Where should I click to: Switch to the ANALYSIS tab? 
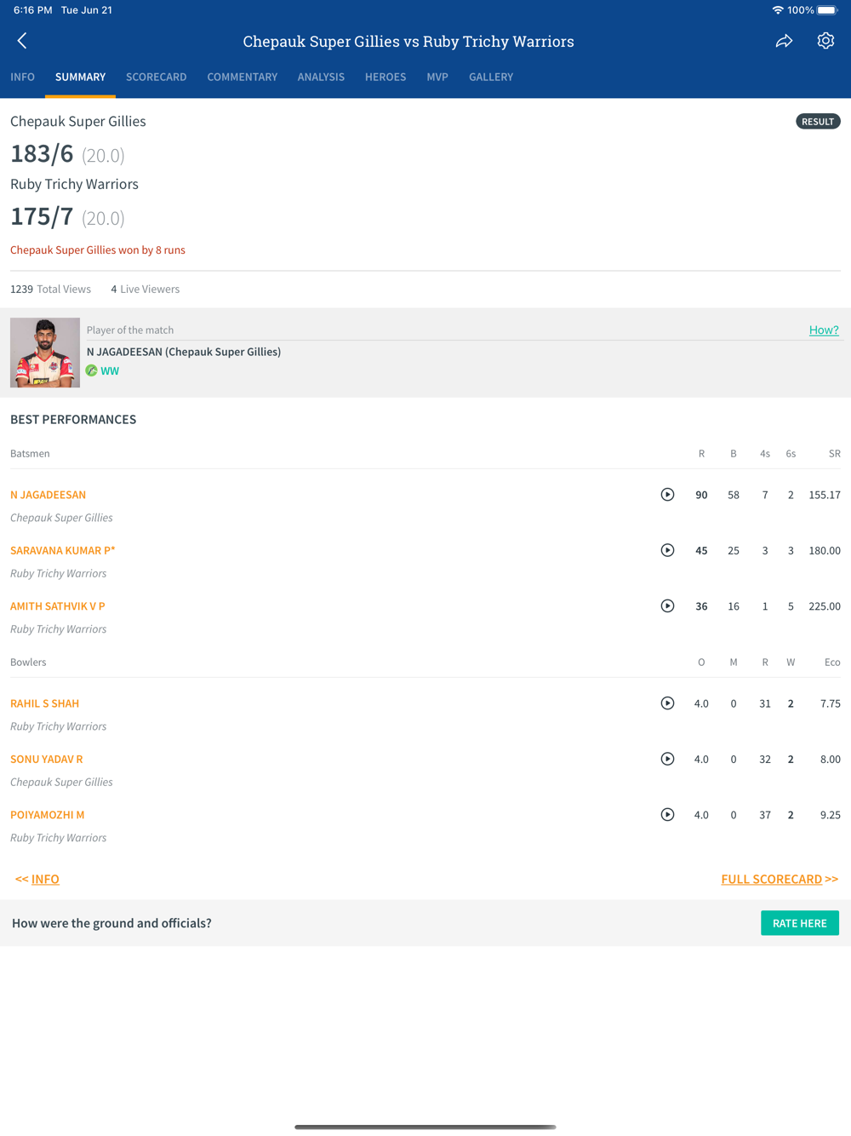[321, 77]
